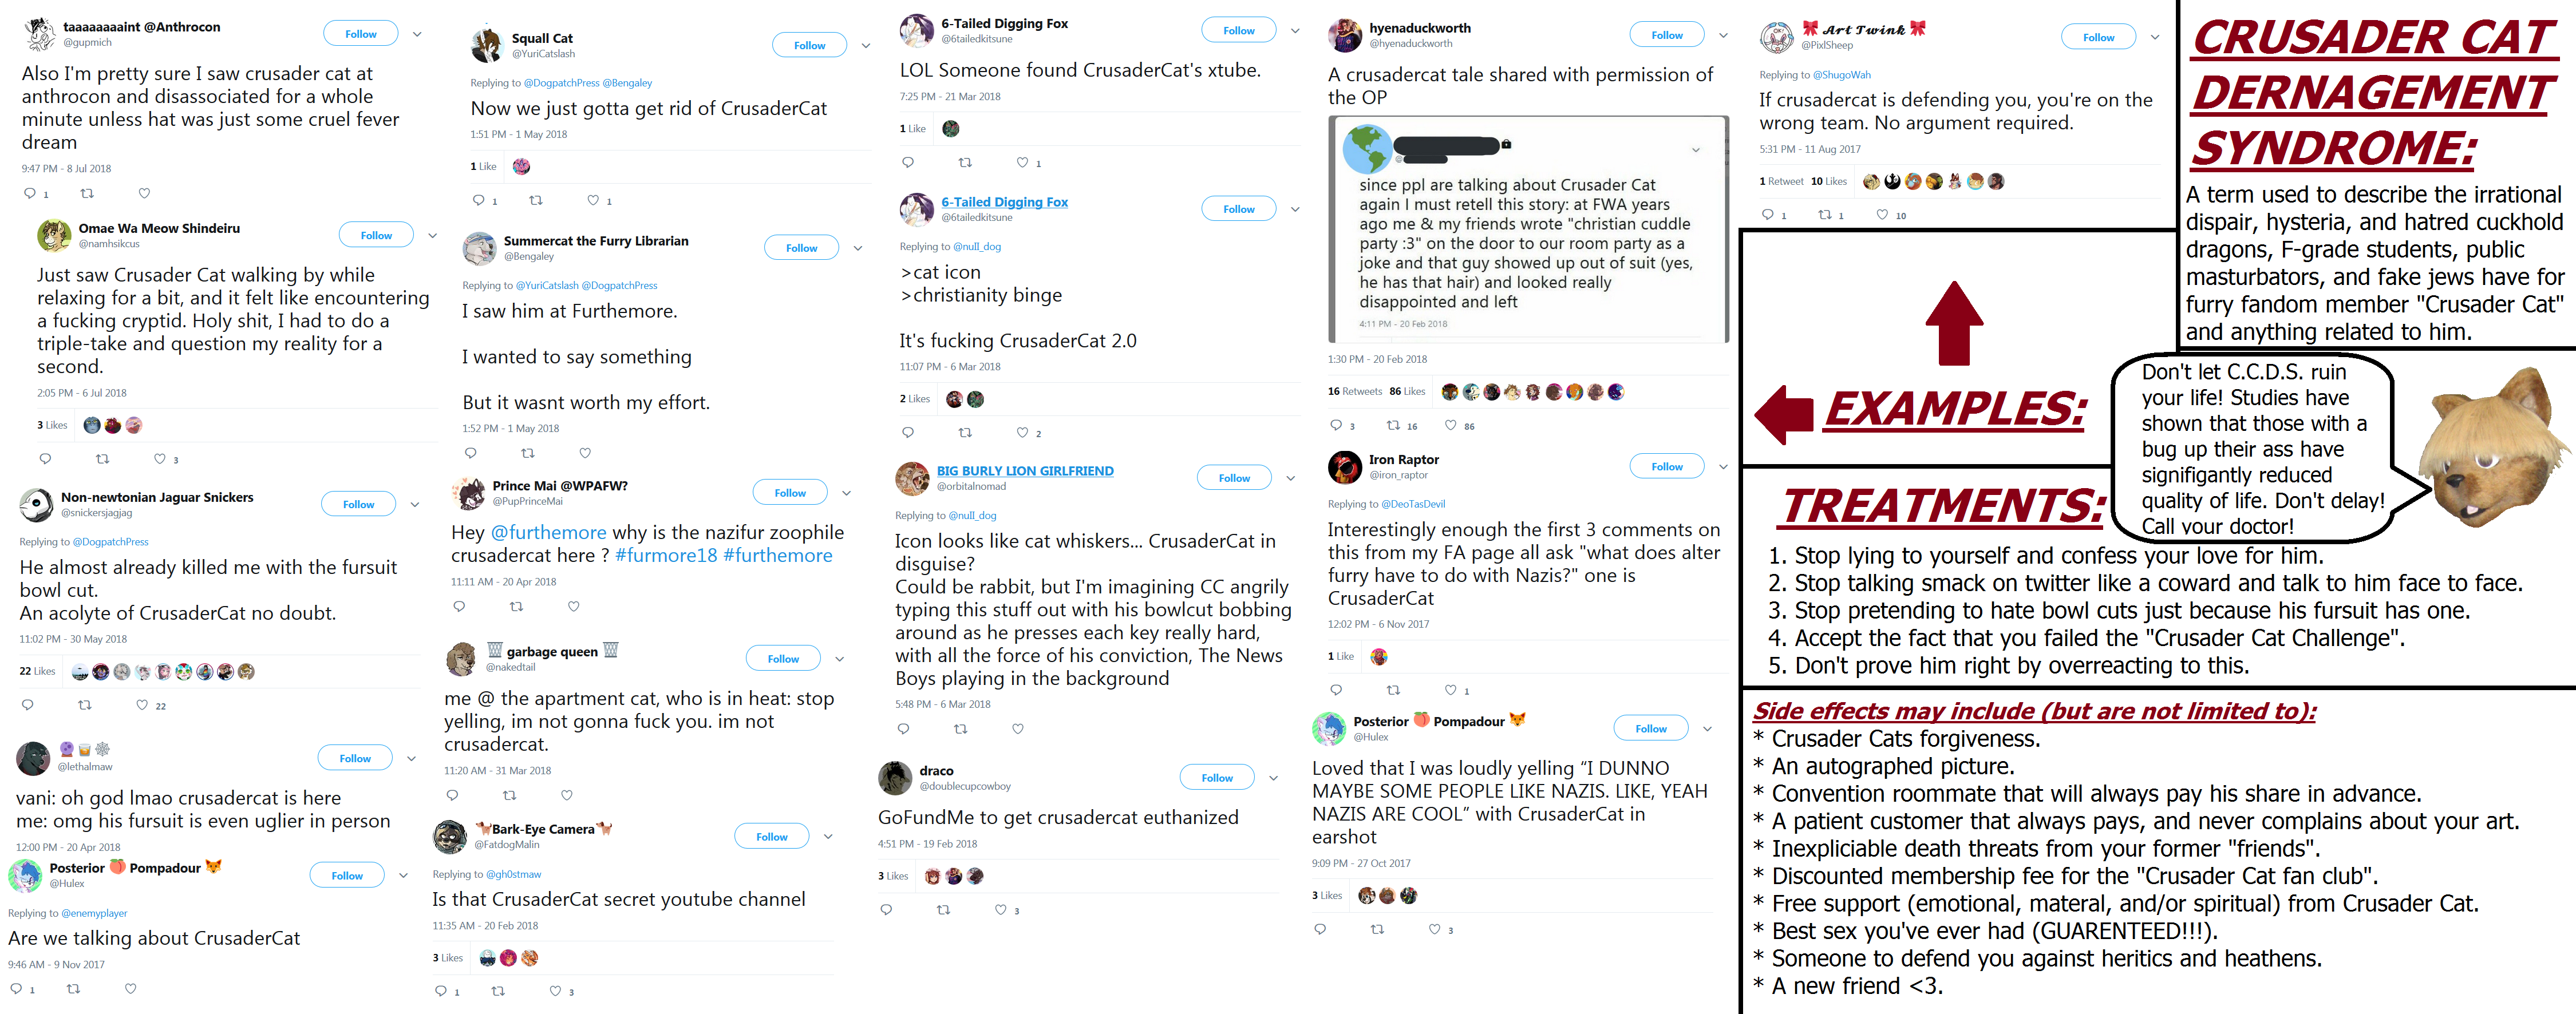
Task: Open options chevron on hyenaduckworth tweet
Action: pyautogui.click(x=1723, y=36)
